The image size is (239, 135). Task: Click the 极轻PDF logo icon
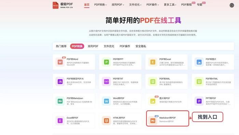click(x=55, y=5)
